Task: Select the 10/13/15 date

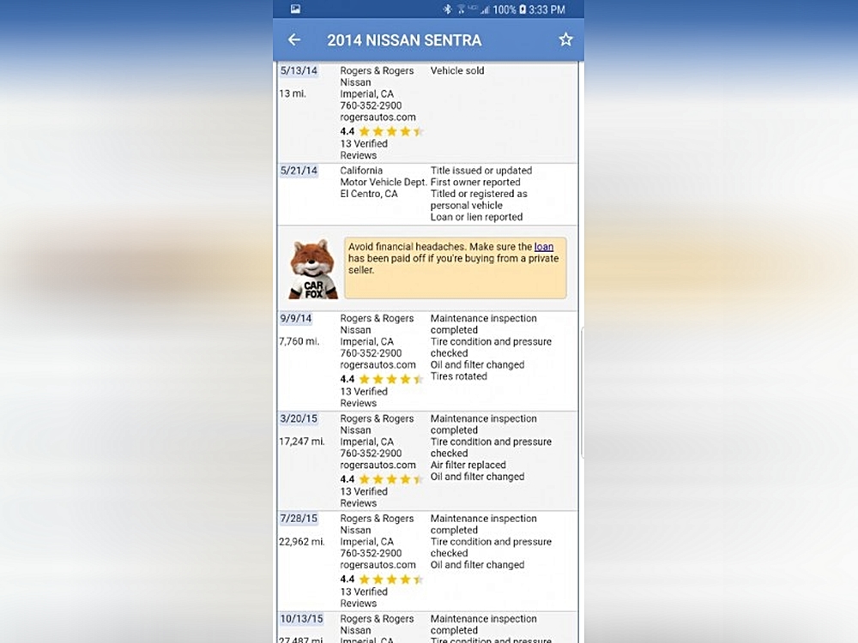Action: pos(301,618)
